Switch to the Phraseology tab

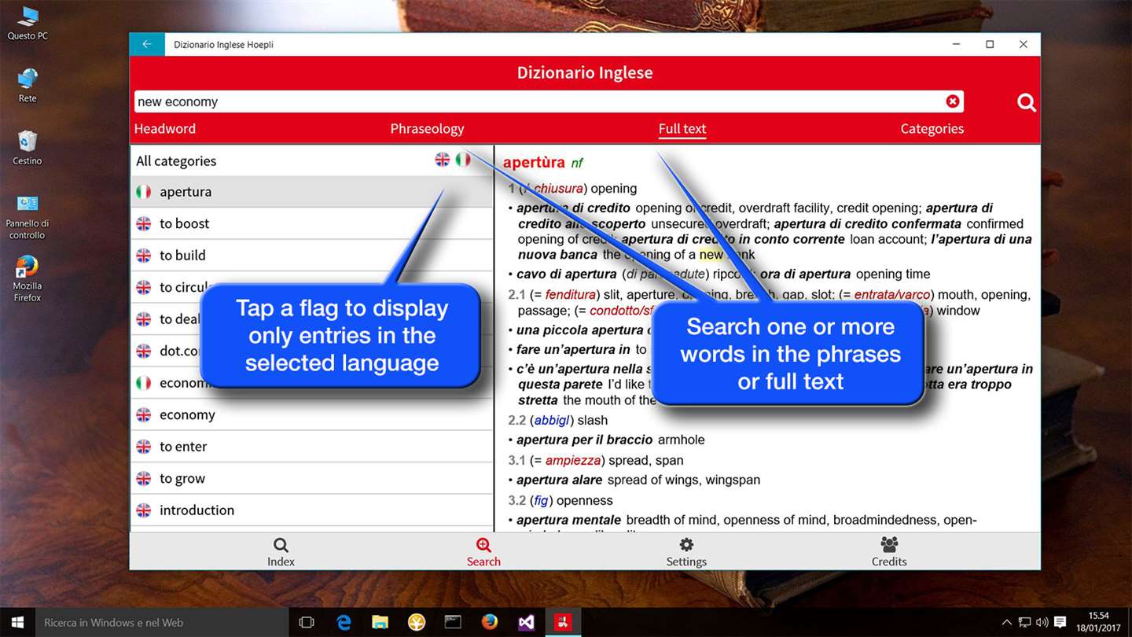click(427, 129)
